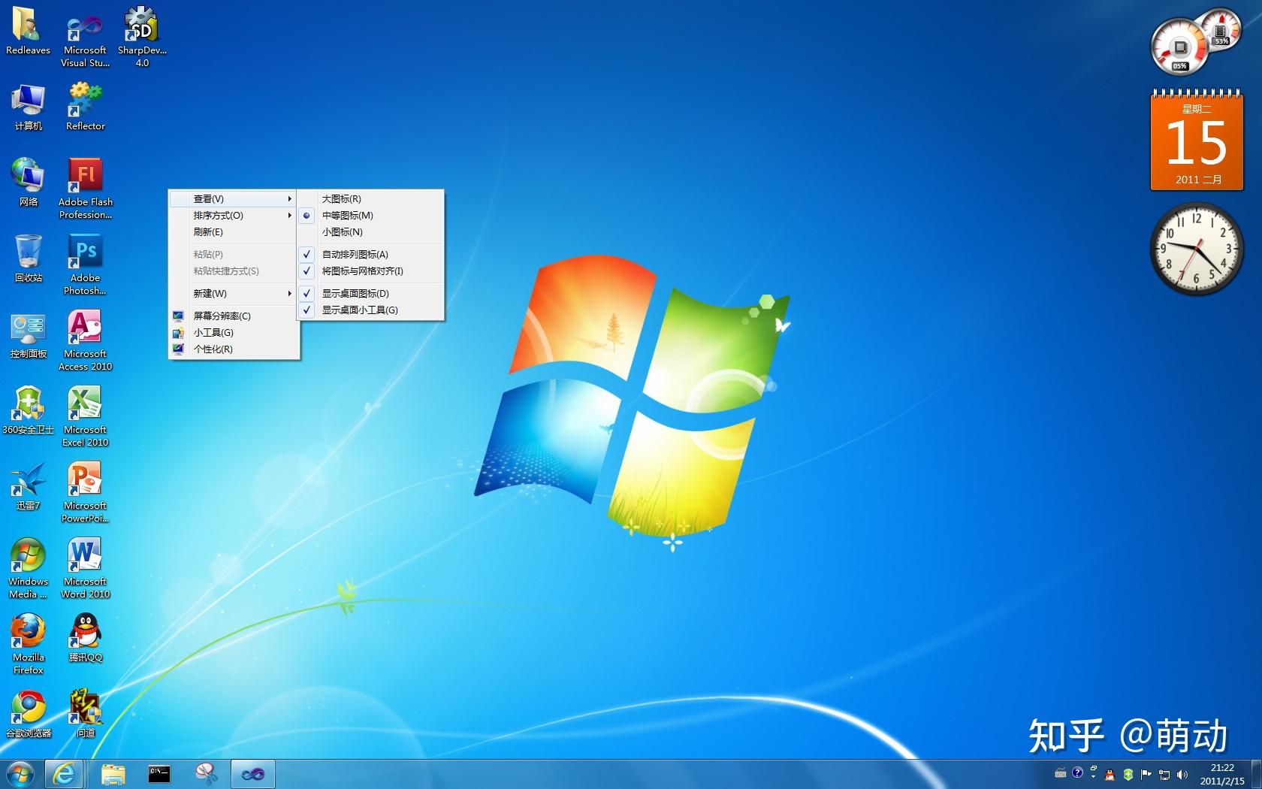Image resolution: width=1262 pixels, height=789 pixels.
Task: Open the command prompt taskbar icon
Action: point(159,774)
